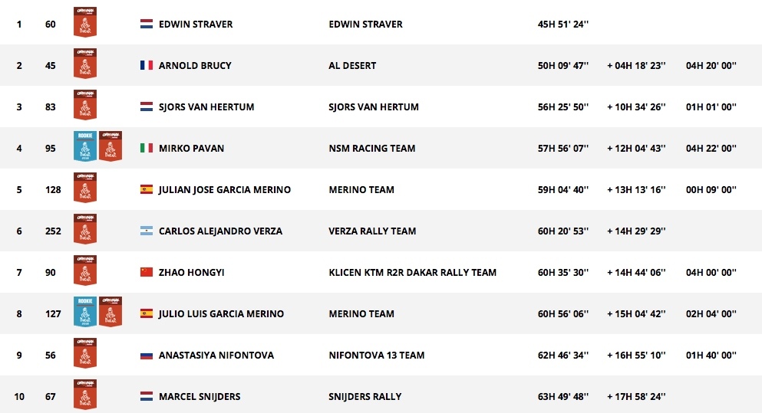
Task: Click the orange Dakar badge in Sjors van Heertum's row
Action: click(84, 107)
